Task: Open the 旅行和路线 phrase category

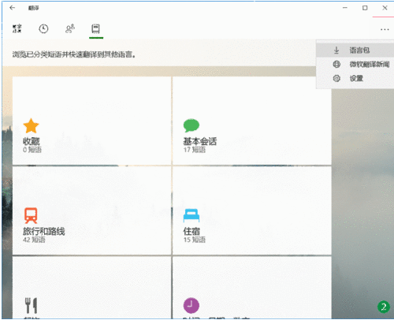Action: tap(92, 210)
